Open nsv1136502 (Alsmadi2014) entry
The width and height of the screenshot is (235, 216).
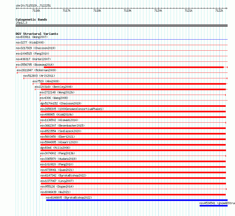coord(59,120)
